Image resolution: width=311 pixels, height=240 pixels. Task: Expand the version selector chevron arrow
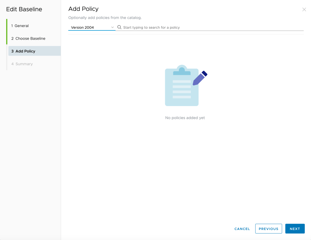112,27
